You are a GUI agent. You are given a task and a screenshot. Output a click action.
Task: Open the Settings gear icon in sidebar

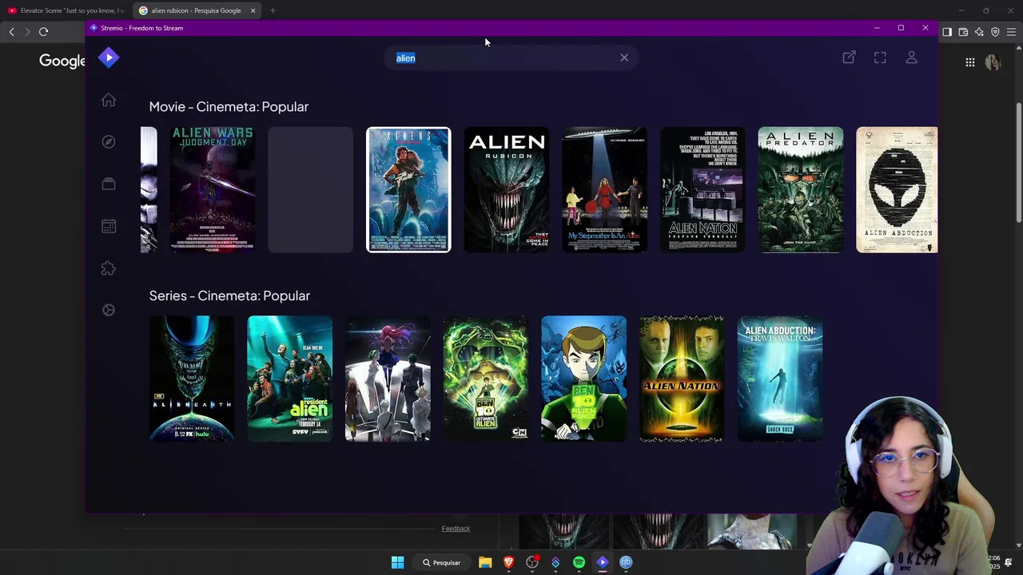(109, 310)
